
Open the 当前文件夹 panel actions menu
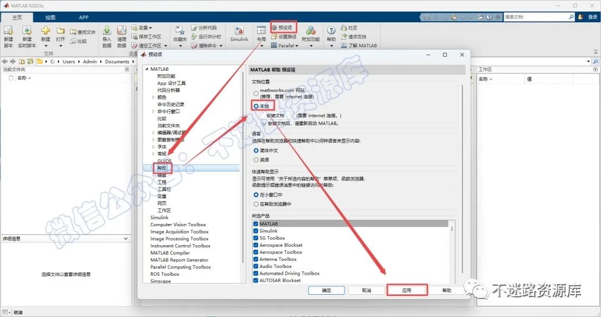click(127, 70)
